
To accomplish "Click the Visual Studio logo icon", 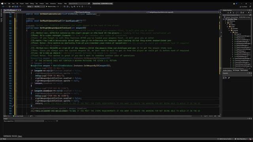I will 2,4.
